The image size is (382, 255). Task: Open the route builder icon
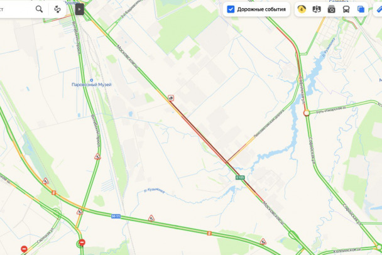click(58, 9)
